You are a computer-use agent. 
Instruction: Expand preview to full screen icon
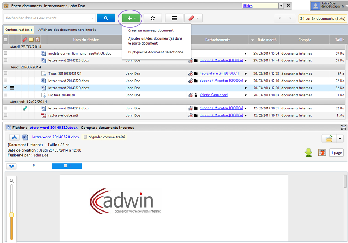(343, 127)
